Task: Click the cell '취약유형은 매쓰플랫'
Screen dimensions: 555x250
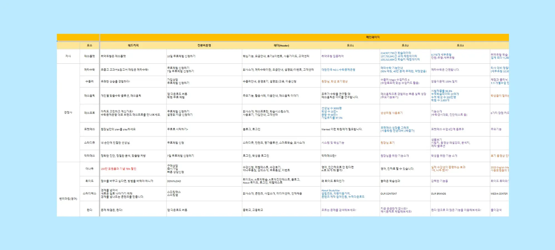Action: pos(133,56)
